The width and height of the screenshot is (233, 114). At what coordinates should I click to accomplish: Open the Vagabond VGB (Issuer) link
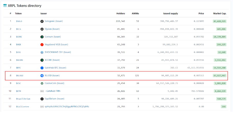click(56, 44)
